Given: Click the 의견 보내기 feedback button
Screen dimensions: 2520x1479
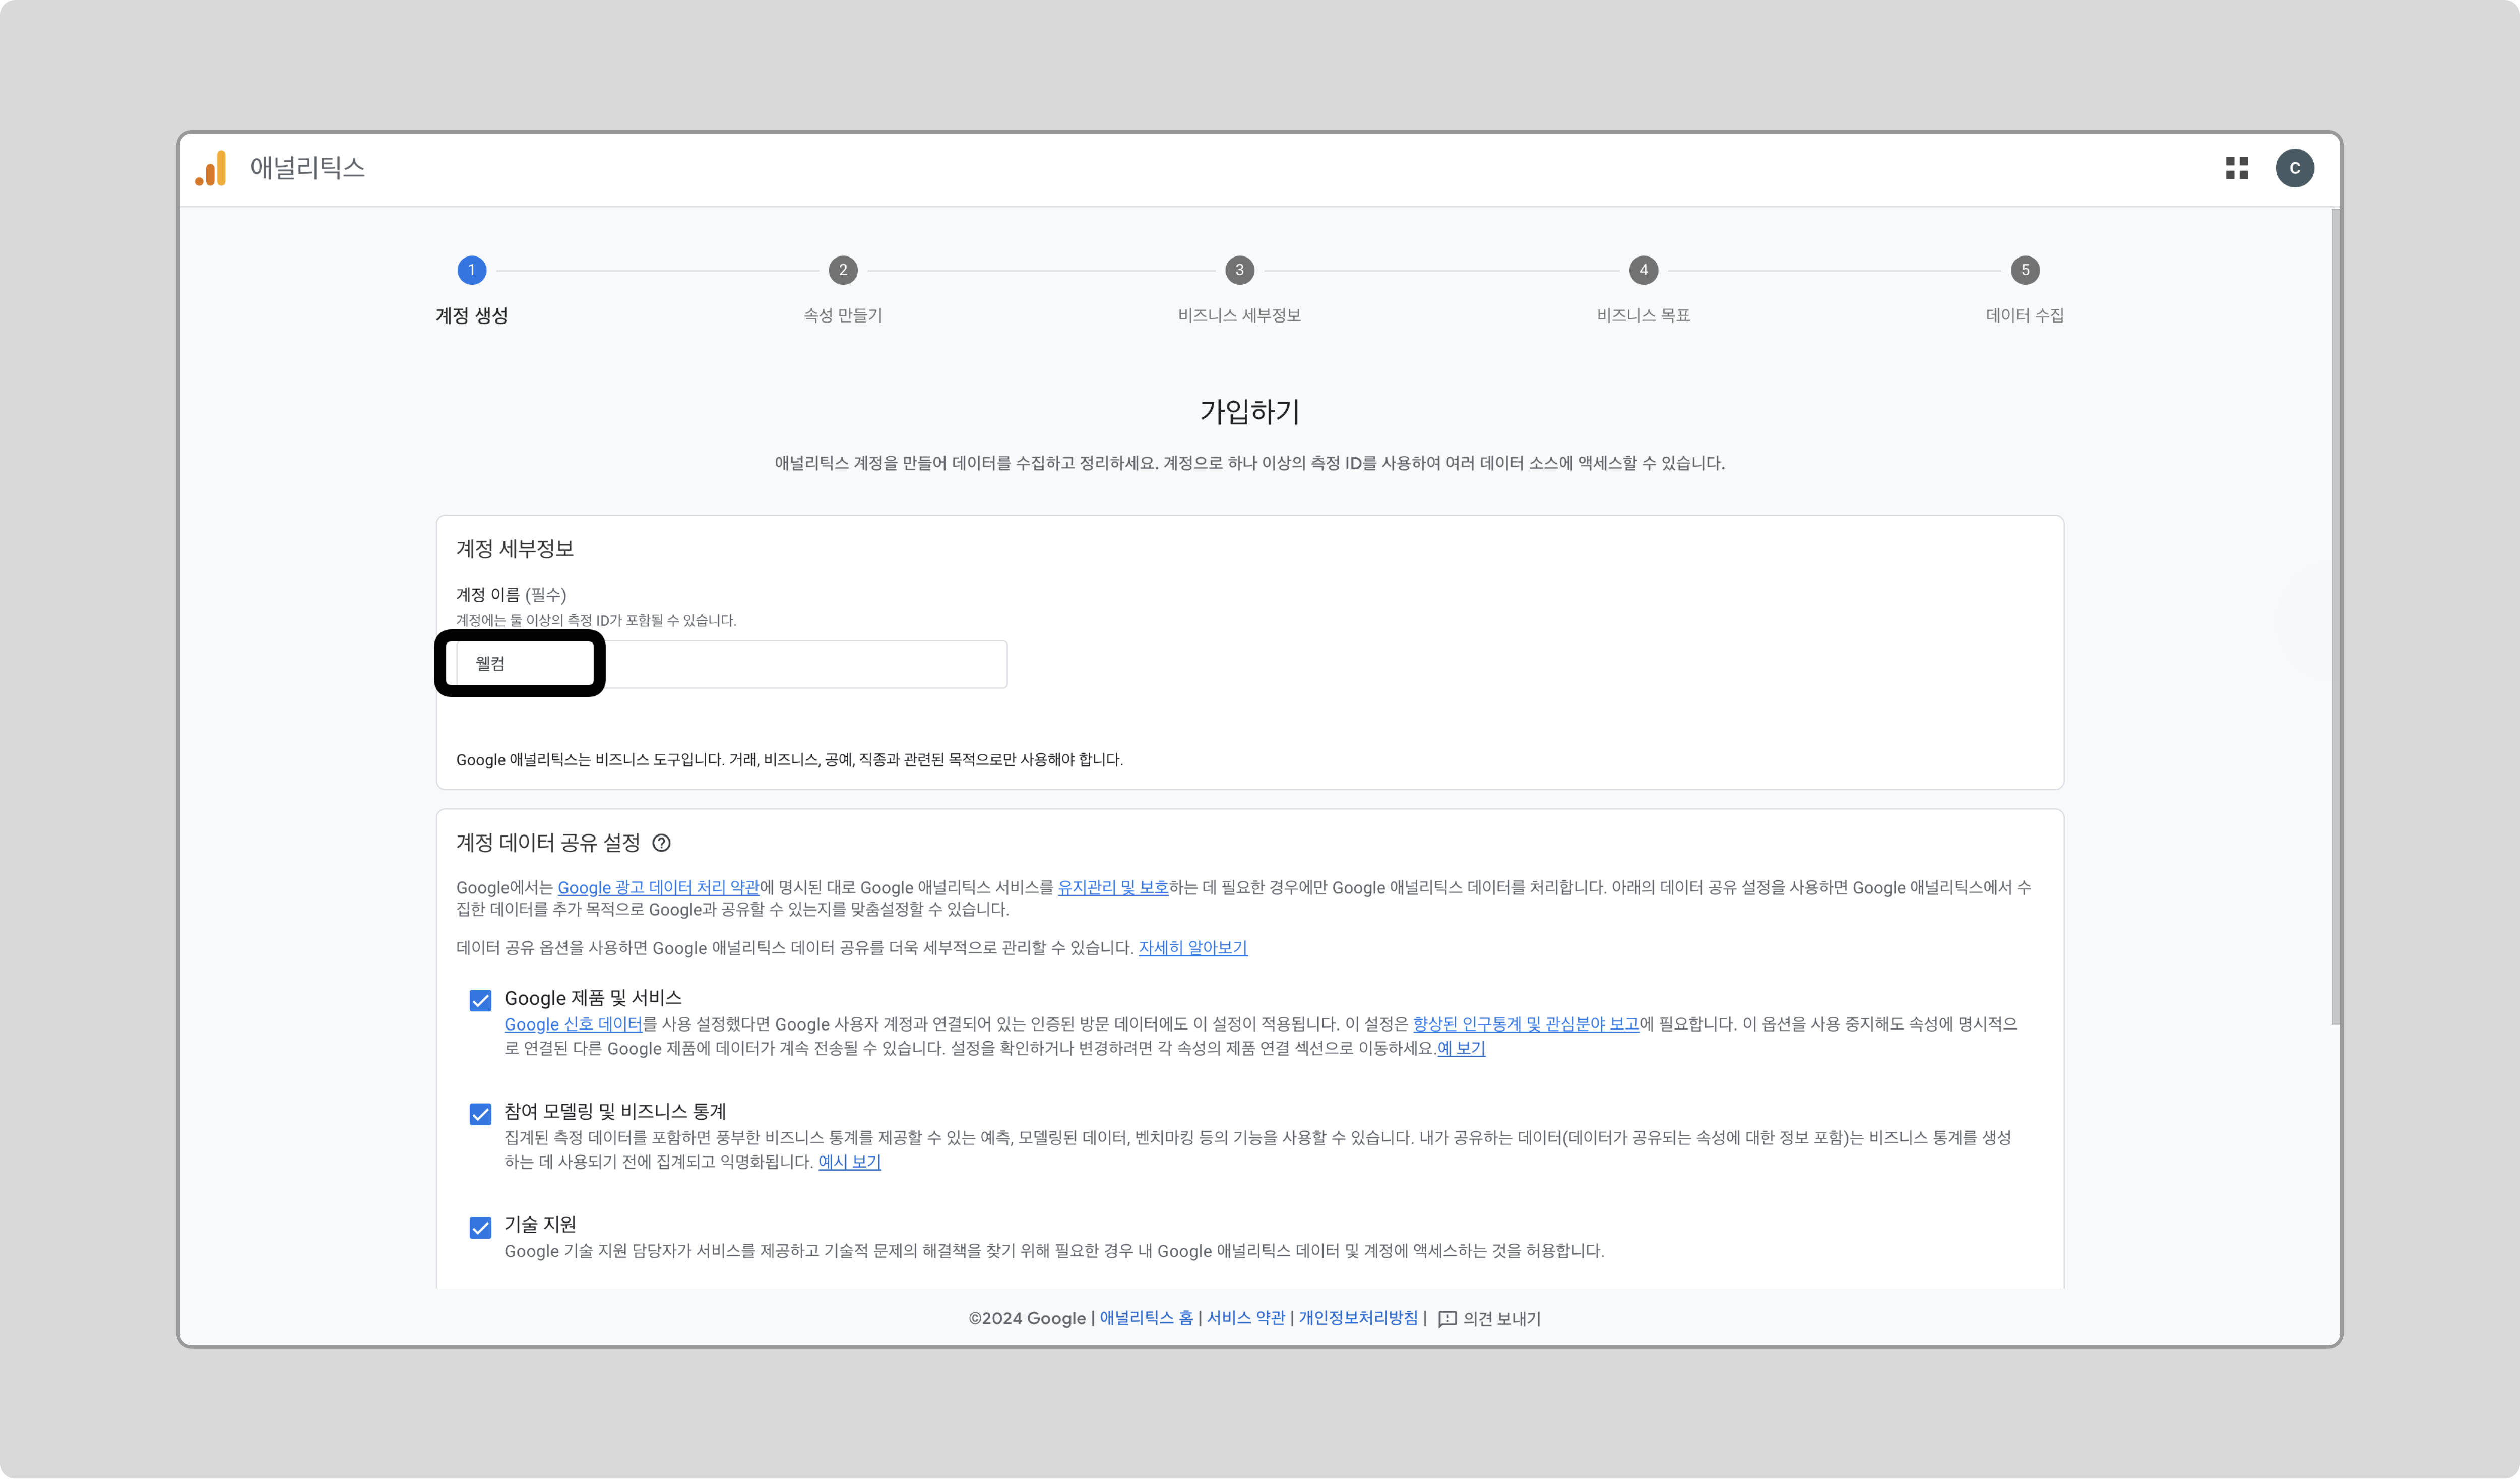Looking at the screenshot, I should click(1489, 1318).
